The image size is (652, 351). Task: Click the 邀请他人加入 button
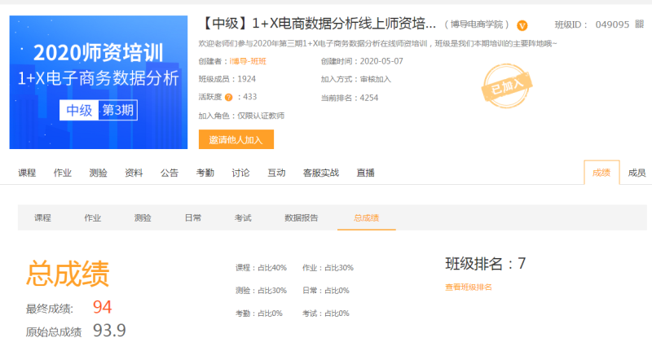236,139
